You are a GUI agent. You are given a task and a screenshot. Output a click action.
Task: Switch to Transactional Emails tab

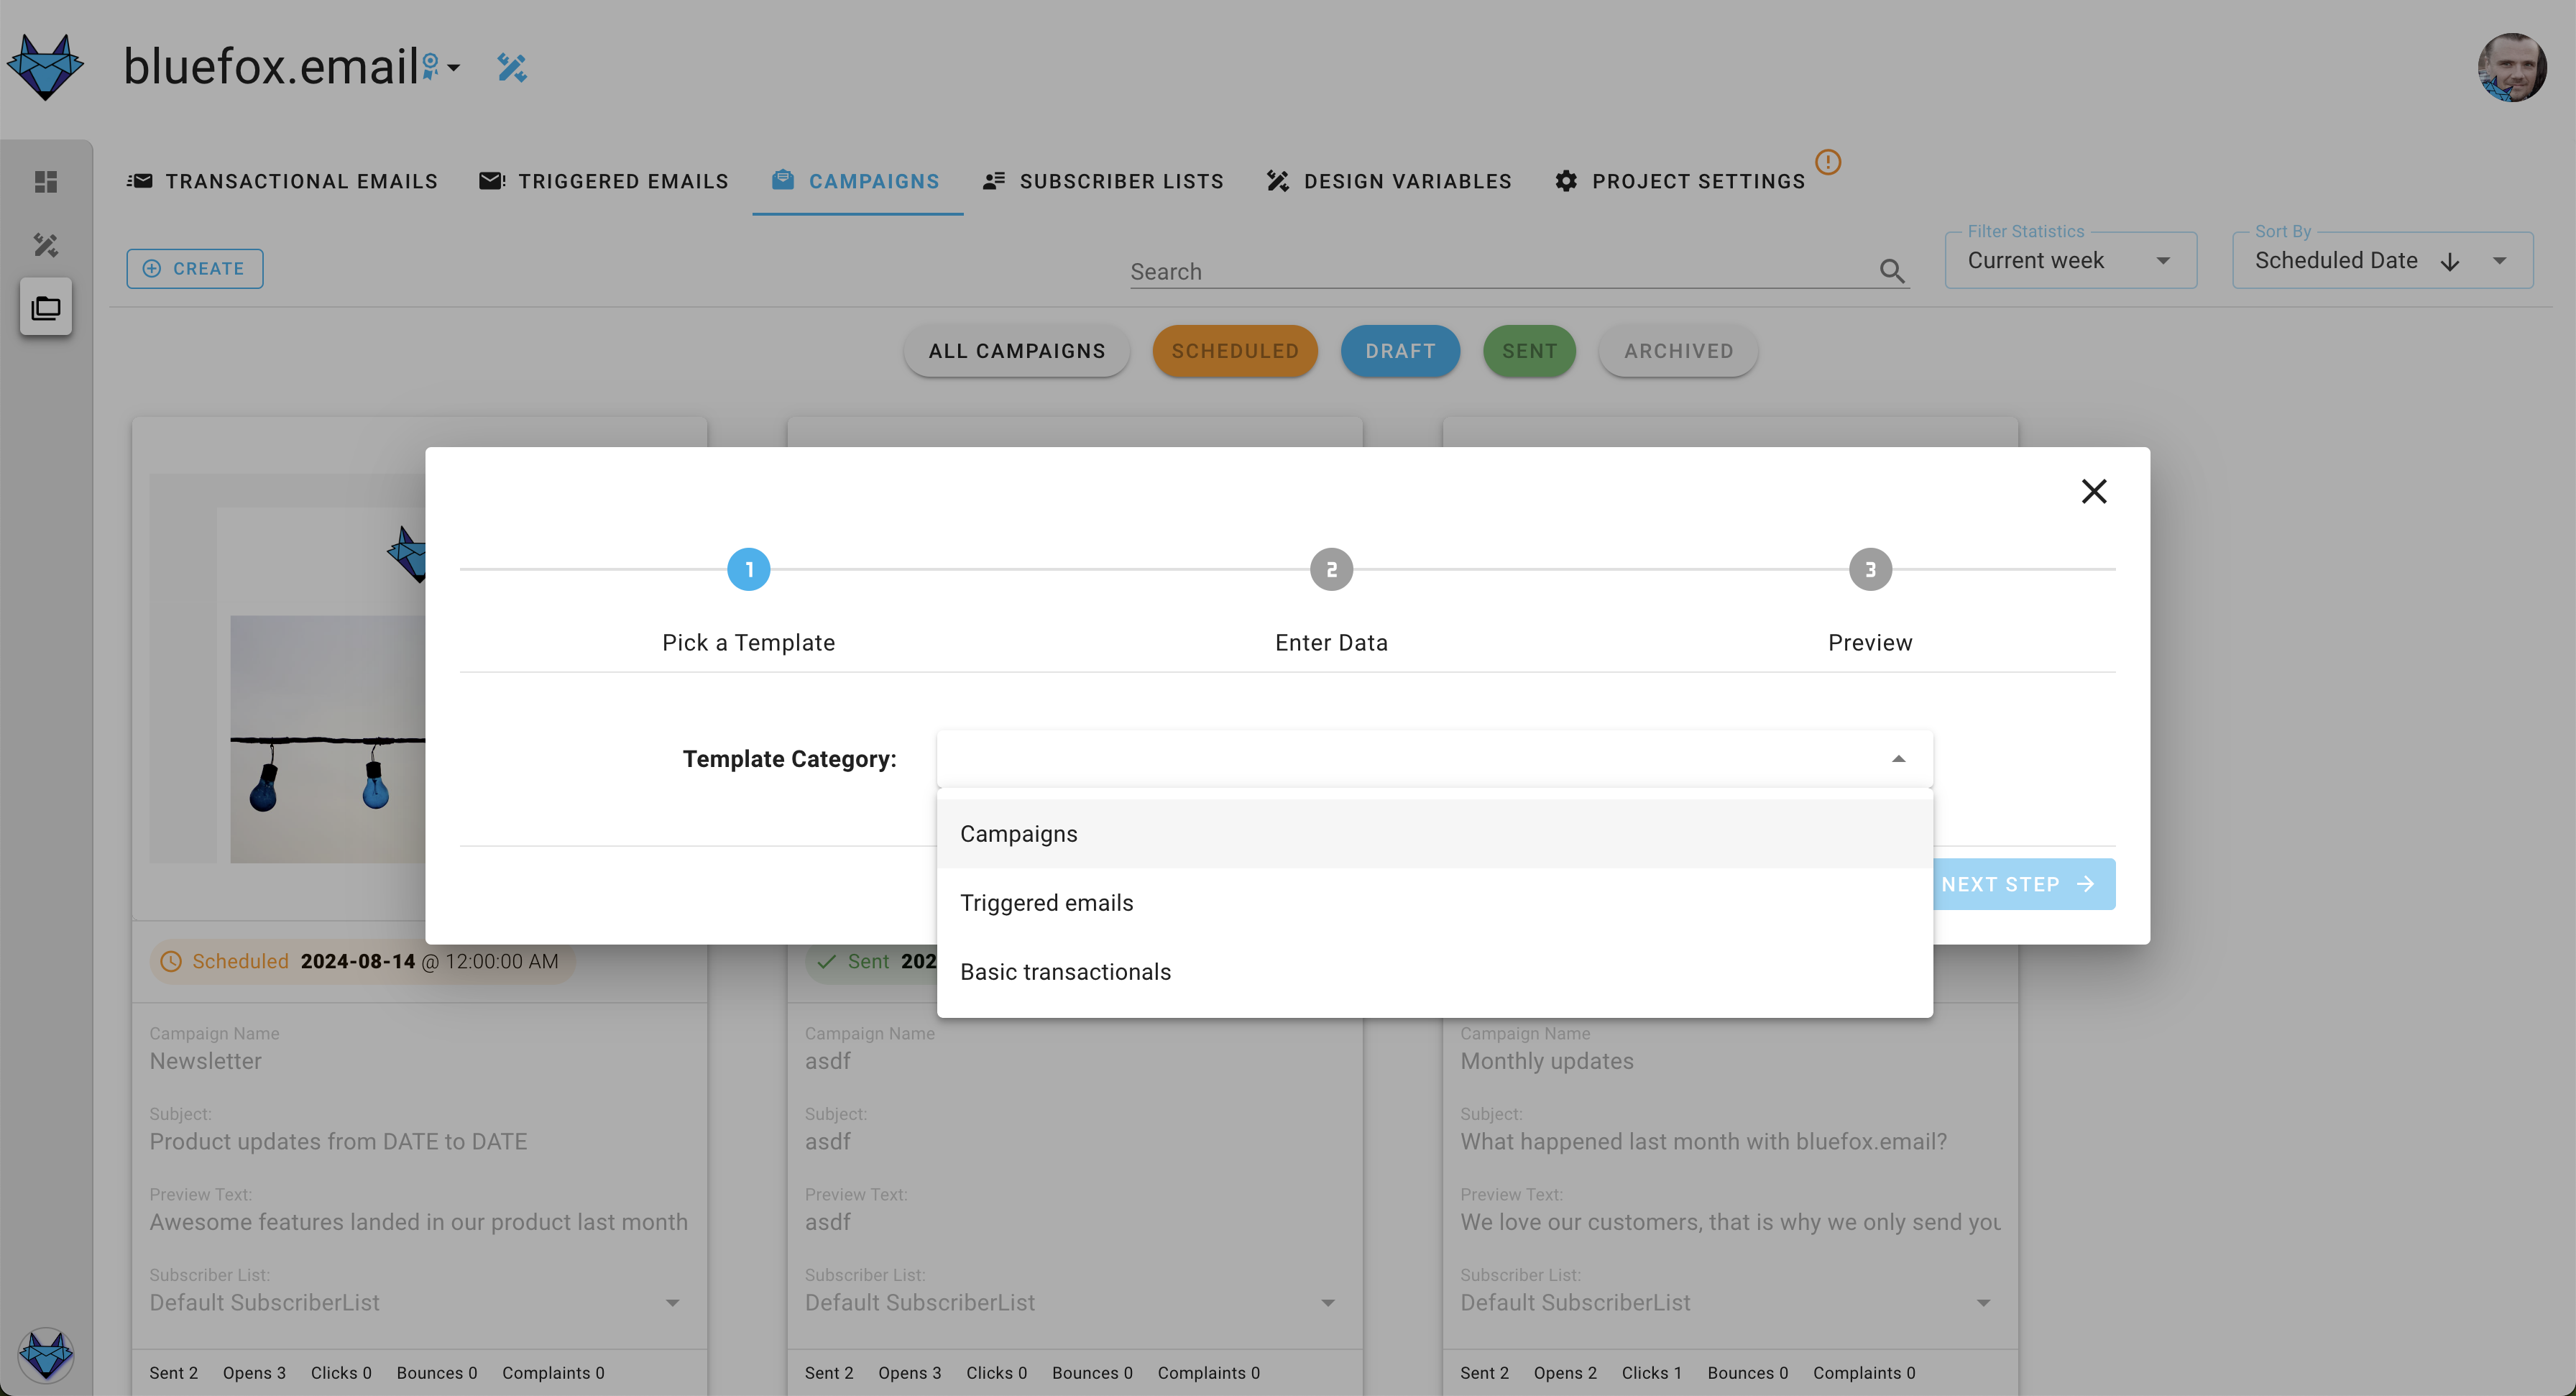(x=282, y=181)
